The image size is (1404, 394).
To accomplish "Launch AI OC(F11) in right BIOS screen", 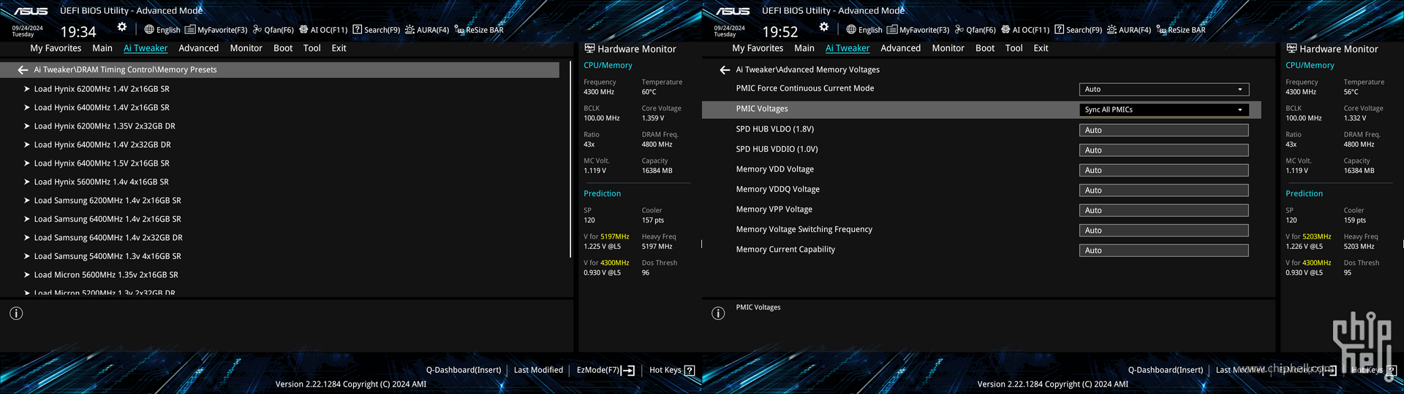I will (1025, 30).
